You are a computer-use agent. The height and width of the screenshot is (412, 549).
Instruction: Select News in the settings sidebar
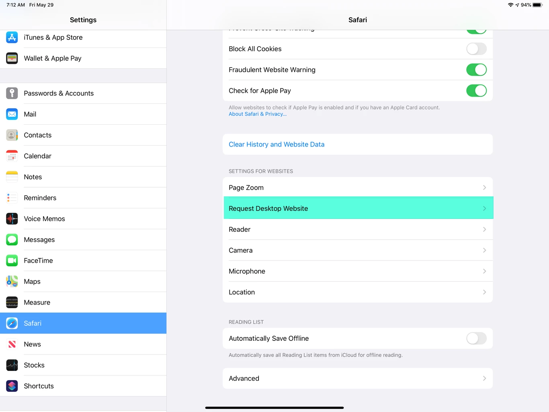pyautogui.click(x=83, y=344)
